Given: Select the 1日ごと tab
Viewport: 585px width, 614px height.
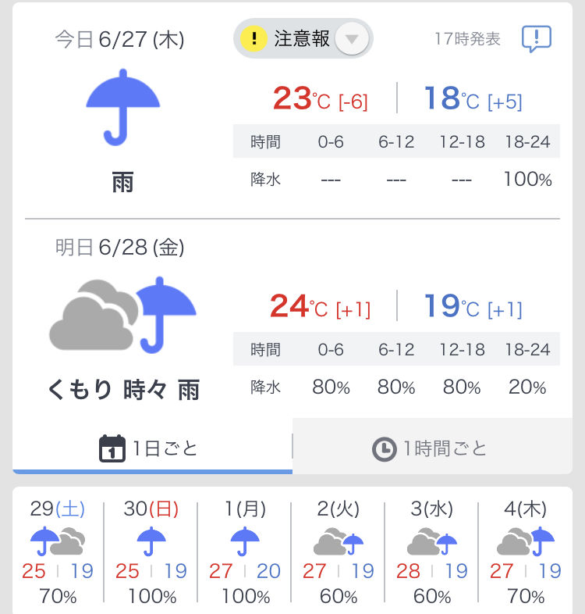Looking at the screenshot, I should coord(153,446).
